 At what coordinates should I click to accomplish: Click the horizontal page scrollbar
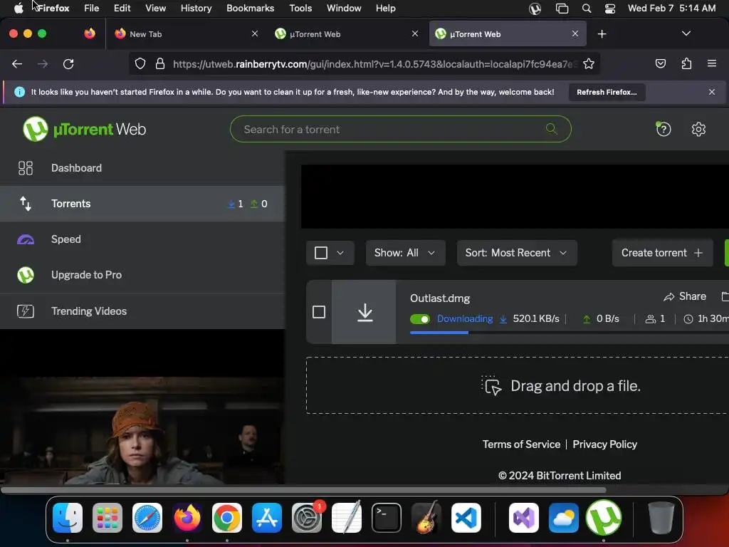[303, 490]
